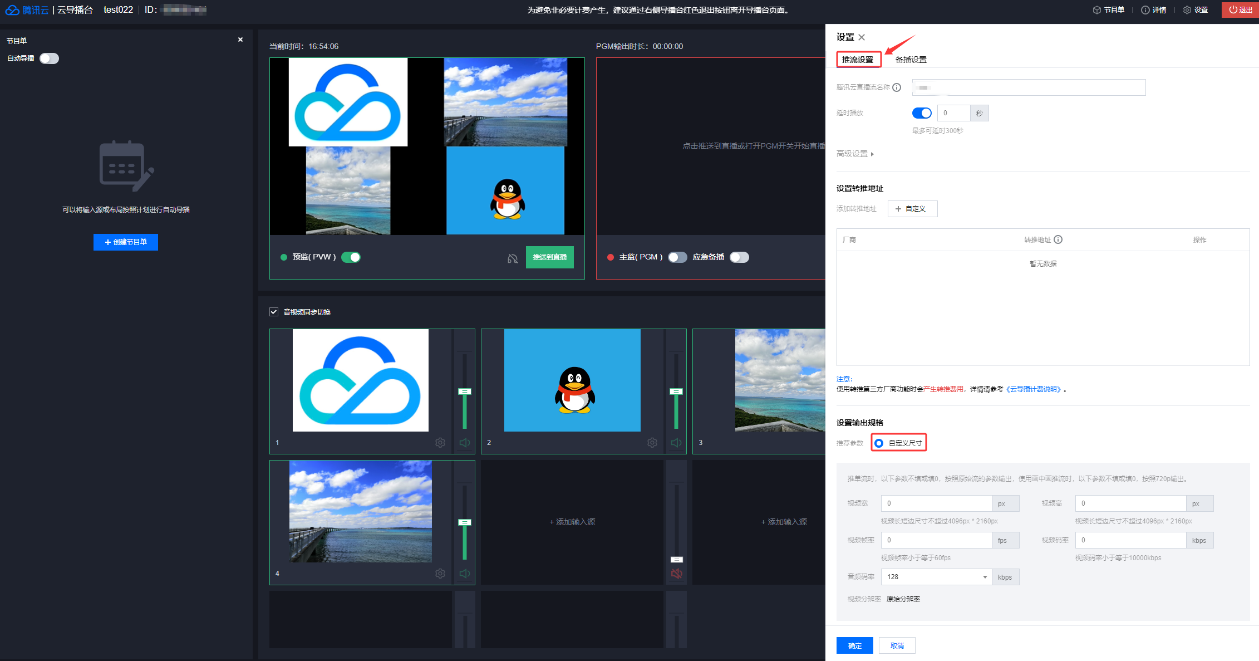Open gear settings for input source 1

point(440,443)
